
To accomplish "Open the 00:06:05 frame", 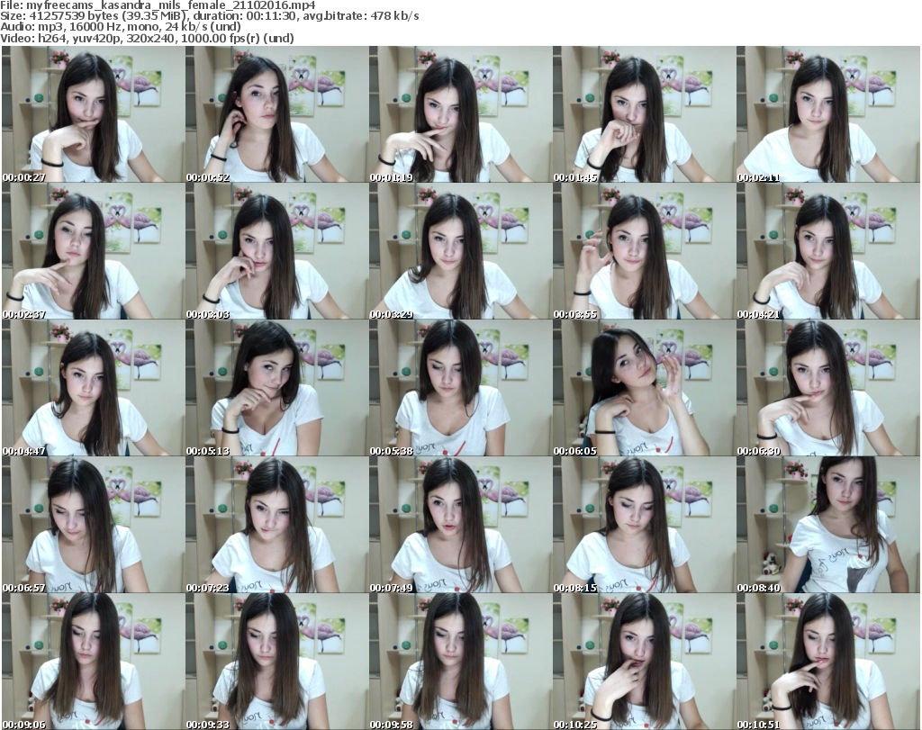I will pos(644,388).
